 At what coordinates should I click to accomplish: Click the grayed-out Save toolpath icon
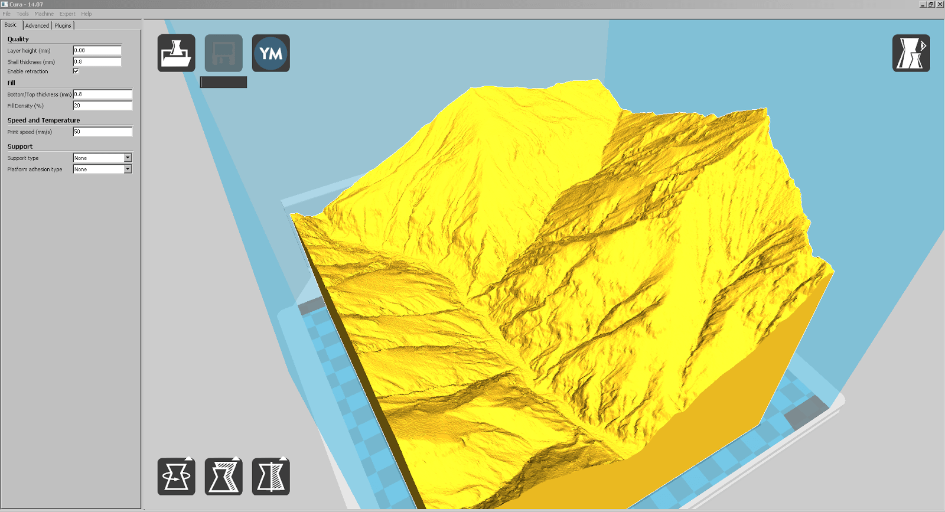[223, 53]
